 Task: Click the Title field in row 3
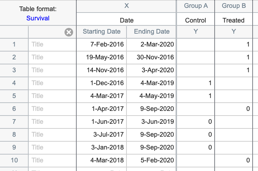pos(52,70)
